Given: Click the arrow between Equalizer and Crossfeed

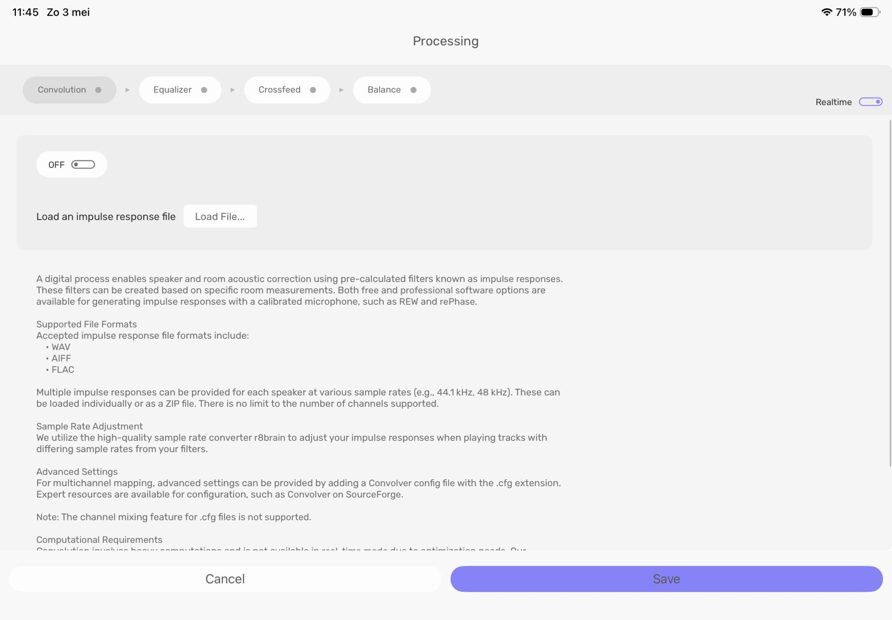Looking at the screenshot, I should click(x=232, y=90).
